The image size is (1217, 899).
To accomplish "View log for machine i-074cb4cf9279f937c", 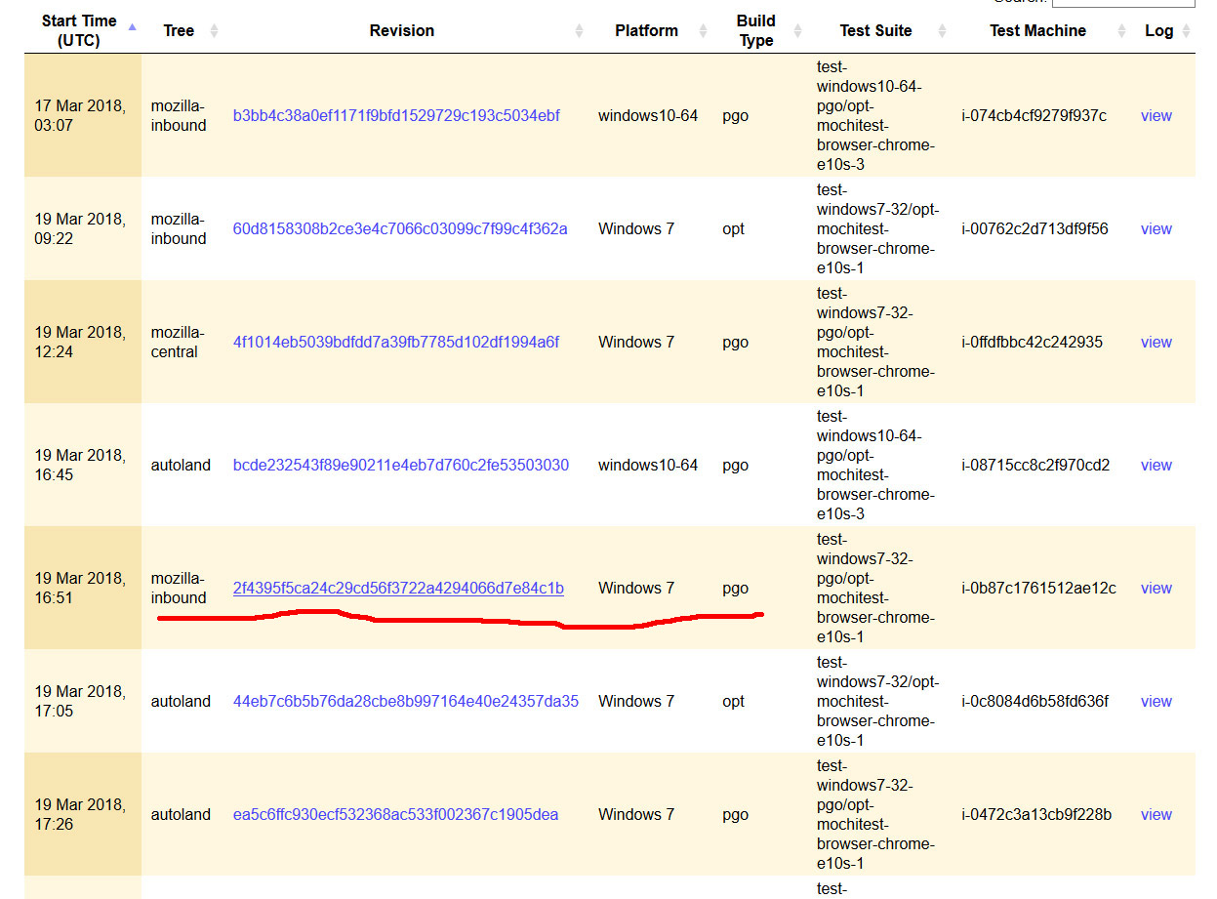I will coord(1156,115).
